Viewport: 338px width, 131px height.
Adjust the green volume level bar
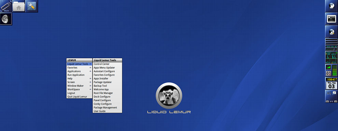[x=335, y=71]
